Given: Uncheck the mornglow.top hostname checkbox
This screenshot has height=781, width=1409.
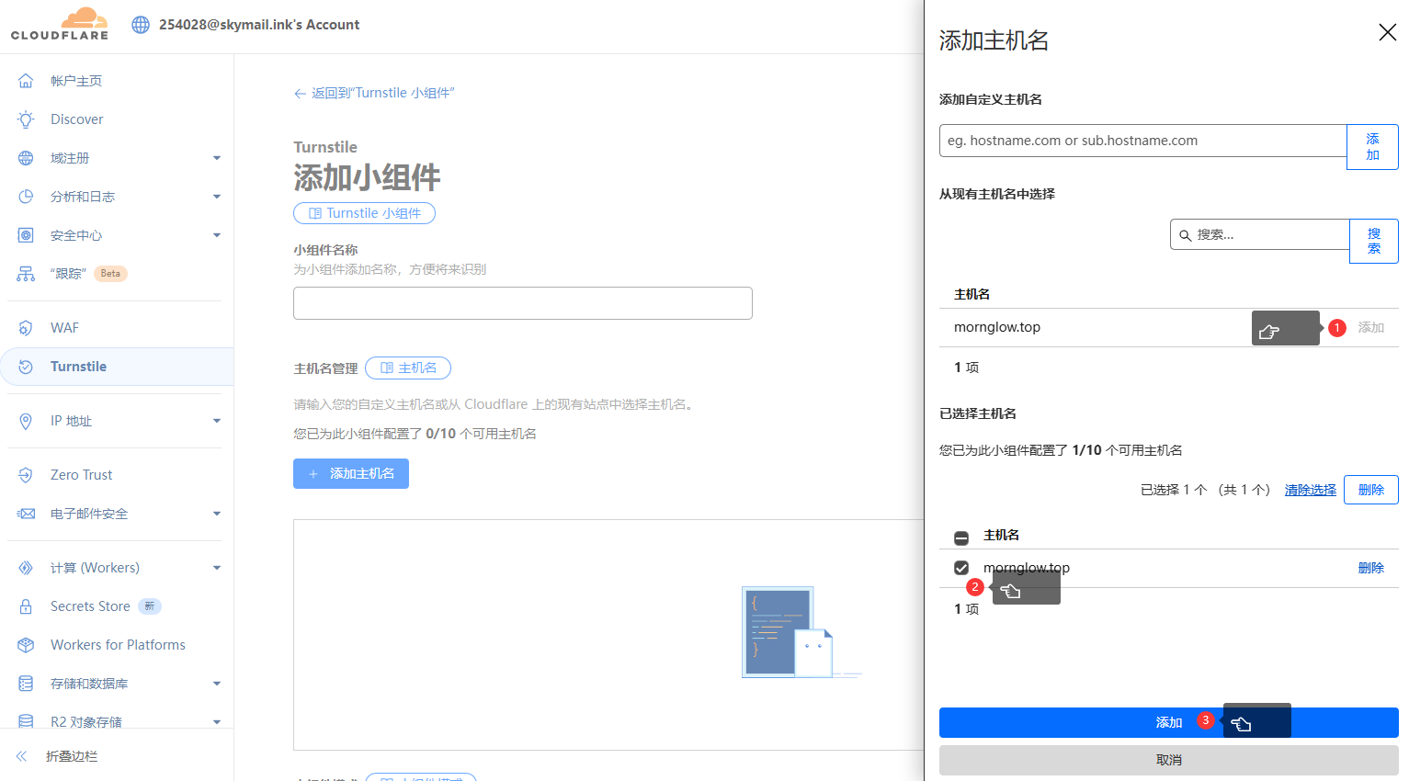Looking at the screenshot, I should tap(961, 568).
